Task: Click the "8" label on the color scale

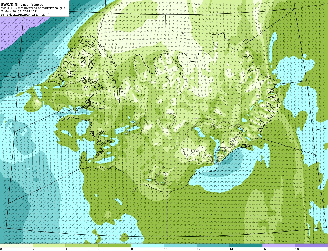Action: [x=132, y=249]
